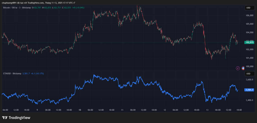Click the 106,000 price axis label
The width and height of the screenshot is (257, 123).
249,16
